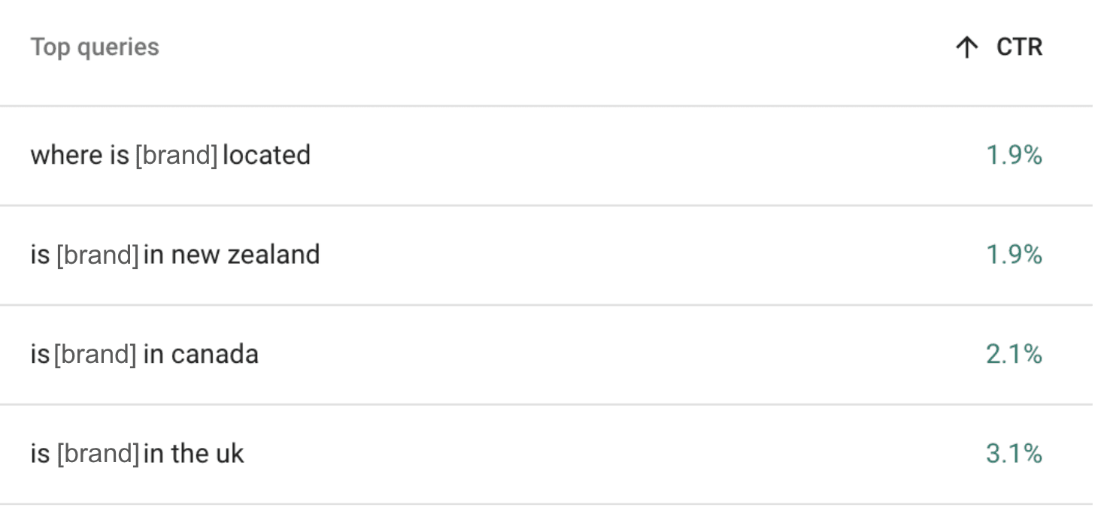
Task: Click the 1.9% CTR in the new zealand row
Action: point(1014,255)
